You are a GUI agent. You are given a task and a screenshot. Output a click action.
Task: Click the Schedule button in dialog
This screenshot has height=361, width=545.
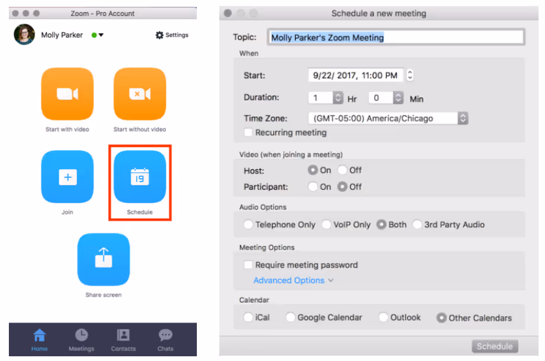tap(495, 346)
